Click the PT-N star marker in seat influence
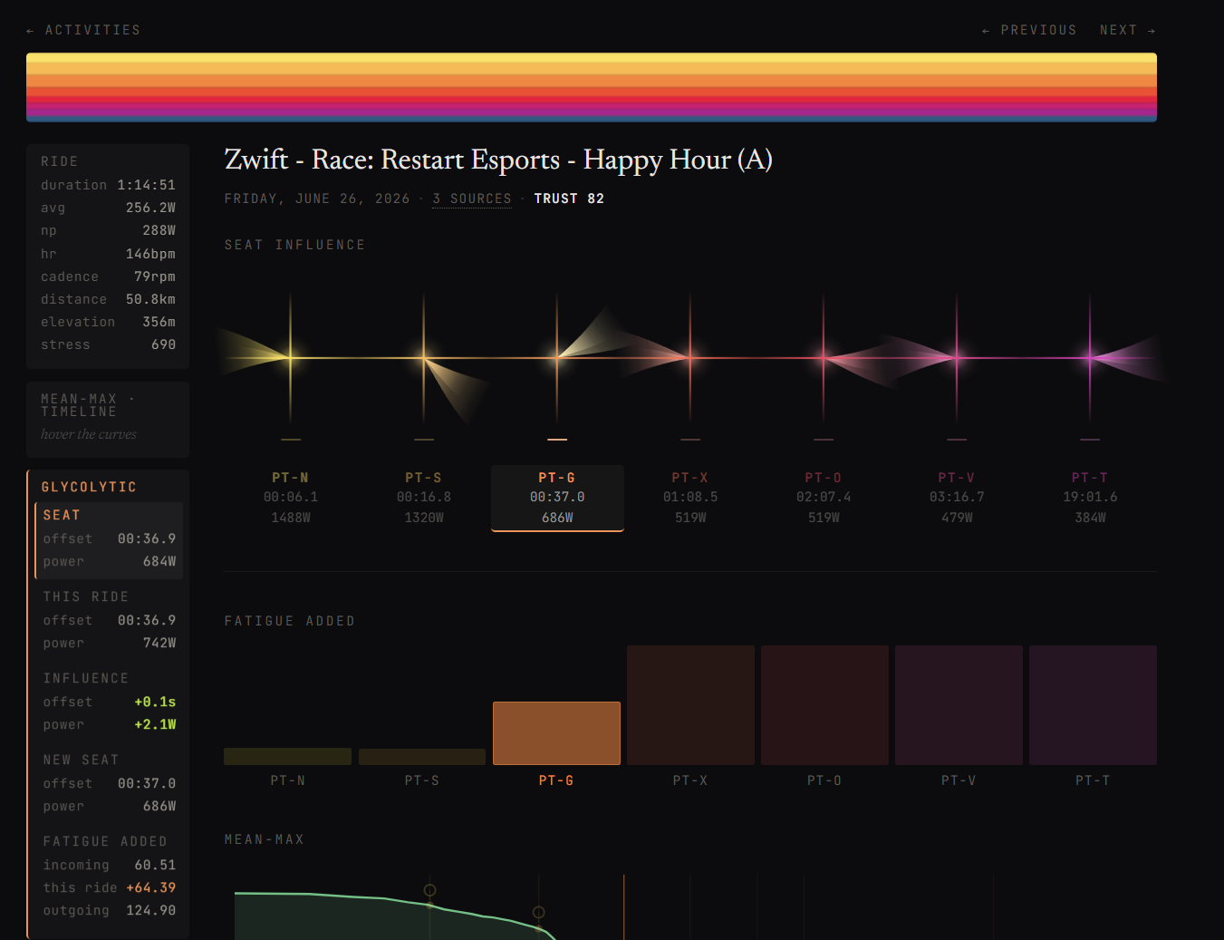1224x940 pixels. point(291,358)
